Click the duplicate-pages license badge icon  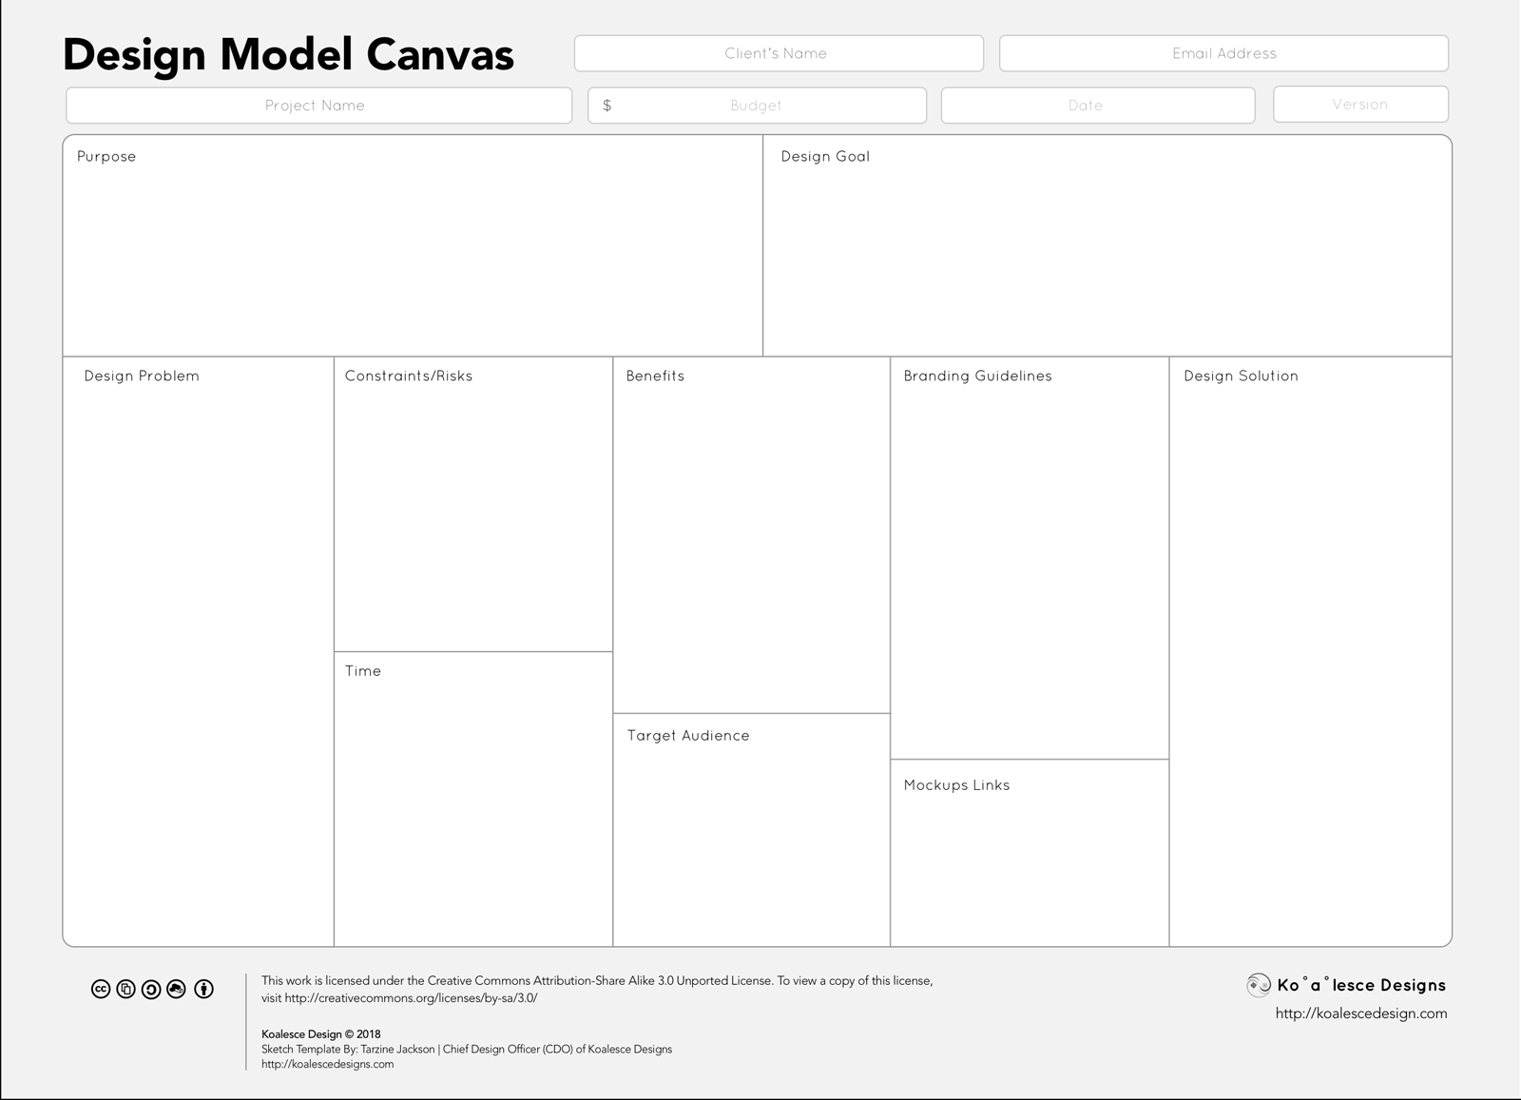pyautogui.click(x=126, y=989)
